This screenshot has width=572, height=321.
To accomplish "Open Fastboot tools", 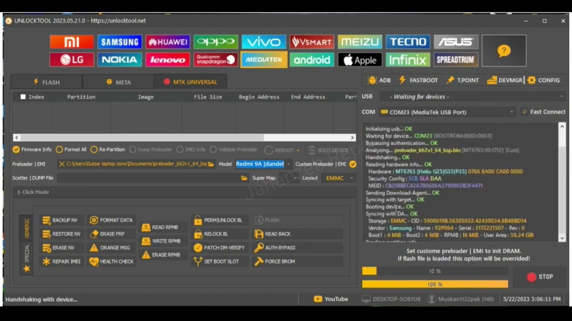I will pos(418,80).
